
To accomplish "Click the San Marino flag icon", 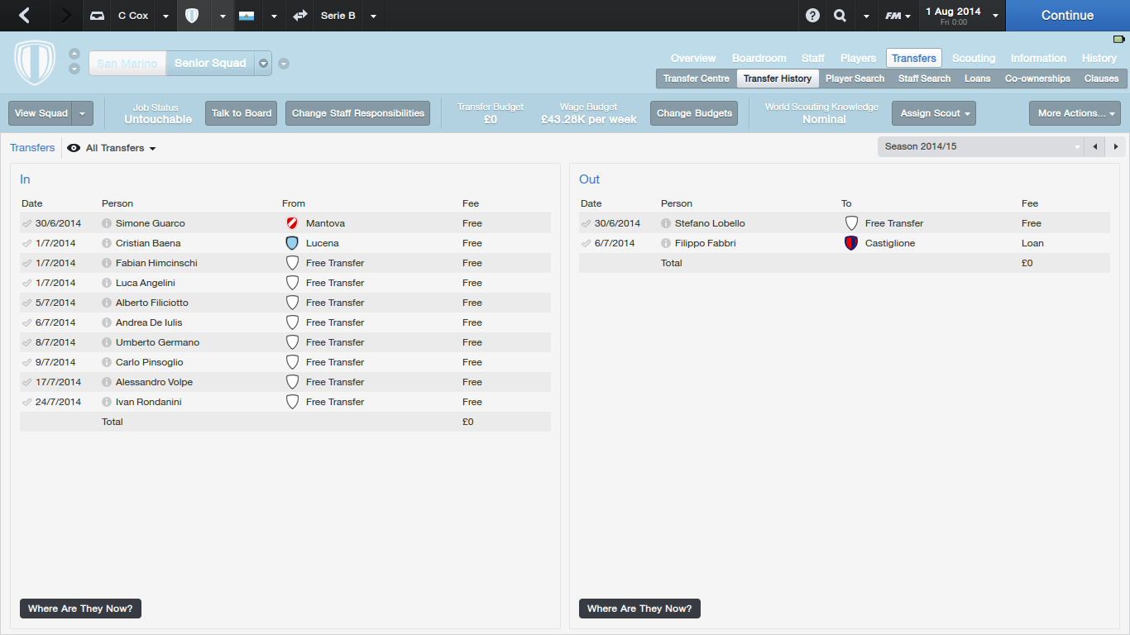I will (x=246, y=16).
